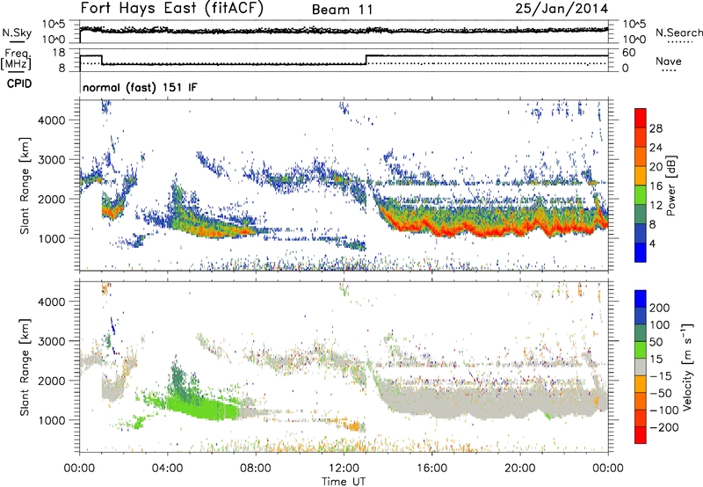Image resolution: width=703 pixels, height=487 pixels.
Task: Select the "50" velocity colorbar tick
Action: click(656, 342)
